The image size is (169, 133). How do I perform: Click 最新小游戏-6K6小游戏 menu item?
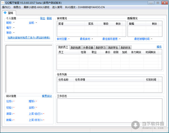(x=36, y=7)
